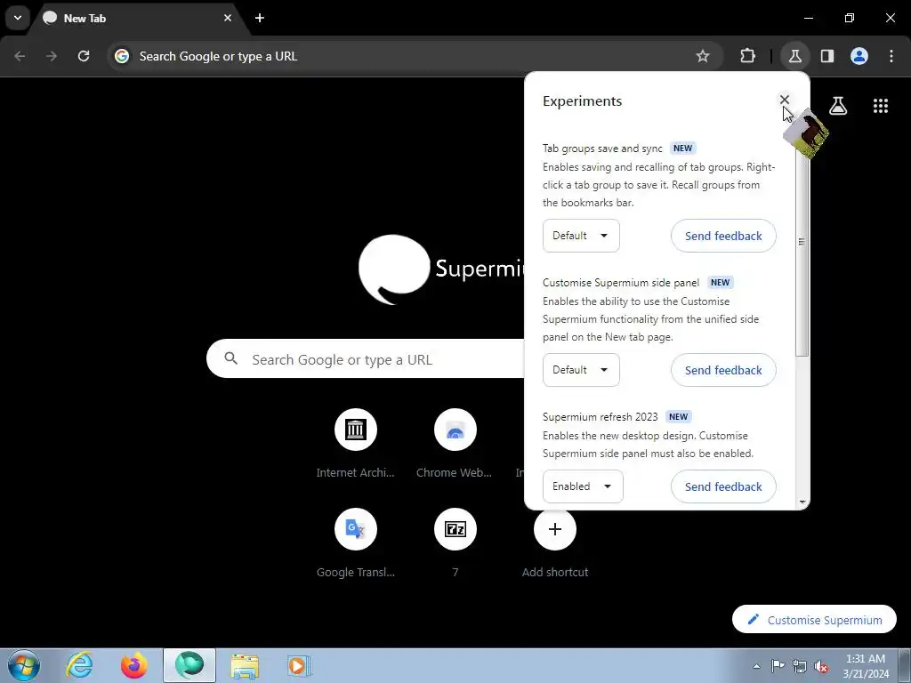Click the 'Customise Supermium side panel' title
Screen dimensions: 911x683
point(621,283)
